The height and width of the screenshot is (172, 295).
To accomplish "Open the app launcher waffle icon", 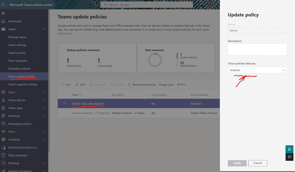I will tap(3, 5).
